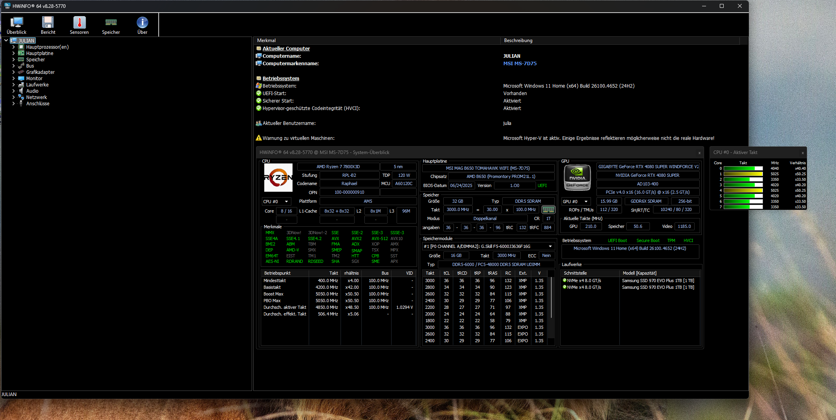Click the Core 1 clock bar
Image resolution: width=836 pixels, height=420 pixels.
743,174
